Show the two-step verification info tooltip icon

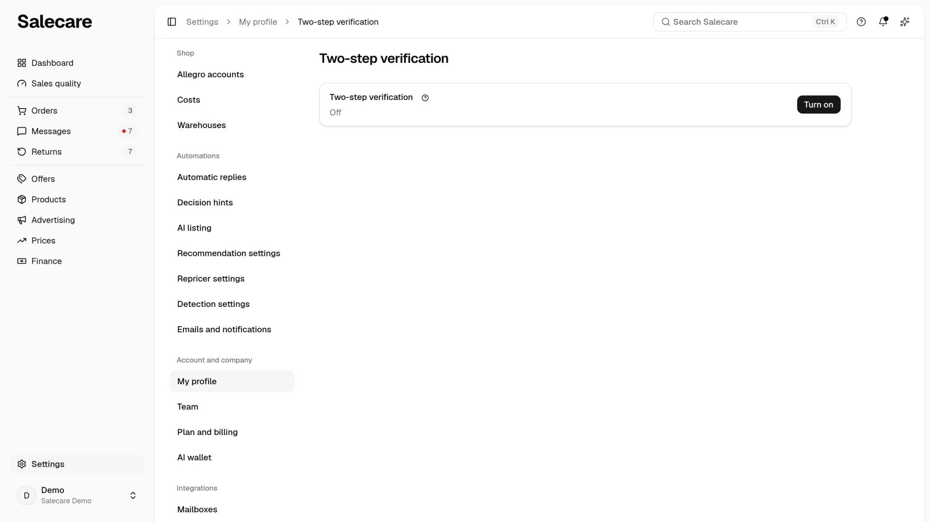425,98
